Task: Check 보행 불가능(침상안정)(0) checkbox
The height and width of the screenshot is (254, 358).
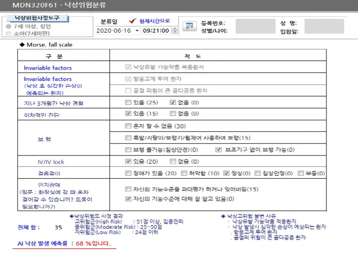Action: [128, 150]
